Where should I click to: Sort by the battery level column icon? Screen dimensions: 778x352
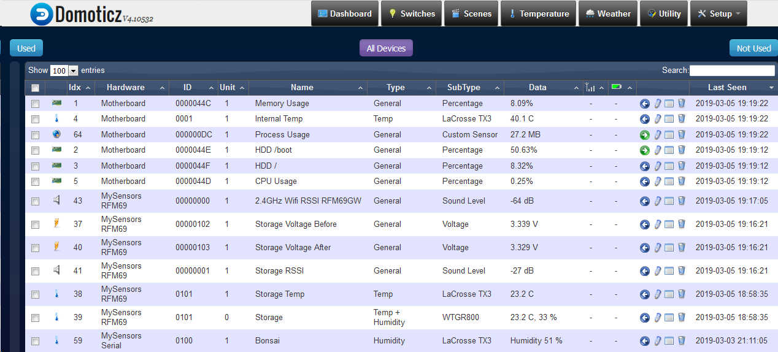coord(616,88)
